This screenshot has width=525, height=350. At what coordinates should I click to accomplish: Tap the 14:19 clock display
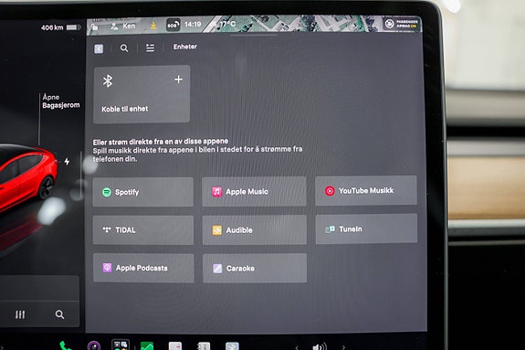click(193, 24)
